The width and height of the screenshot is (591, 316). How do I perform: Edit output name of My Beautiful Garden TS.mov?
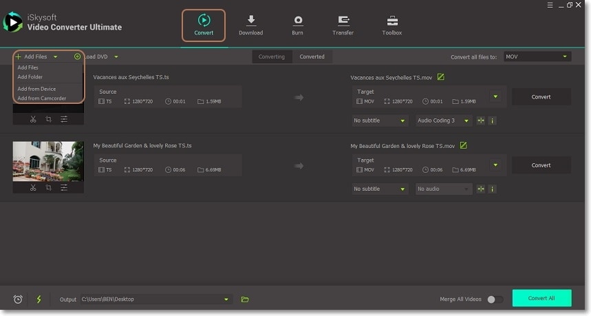[463, 145]
